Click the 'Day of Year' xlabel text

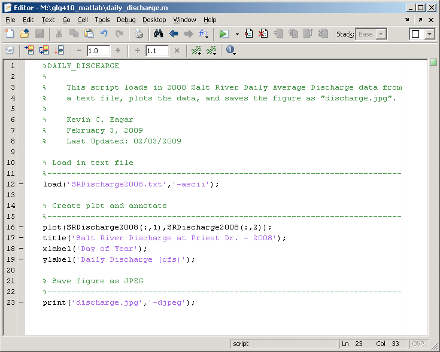(107, 249)
